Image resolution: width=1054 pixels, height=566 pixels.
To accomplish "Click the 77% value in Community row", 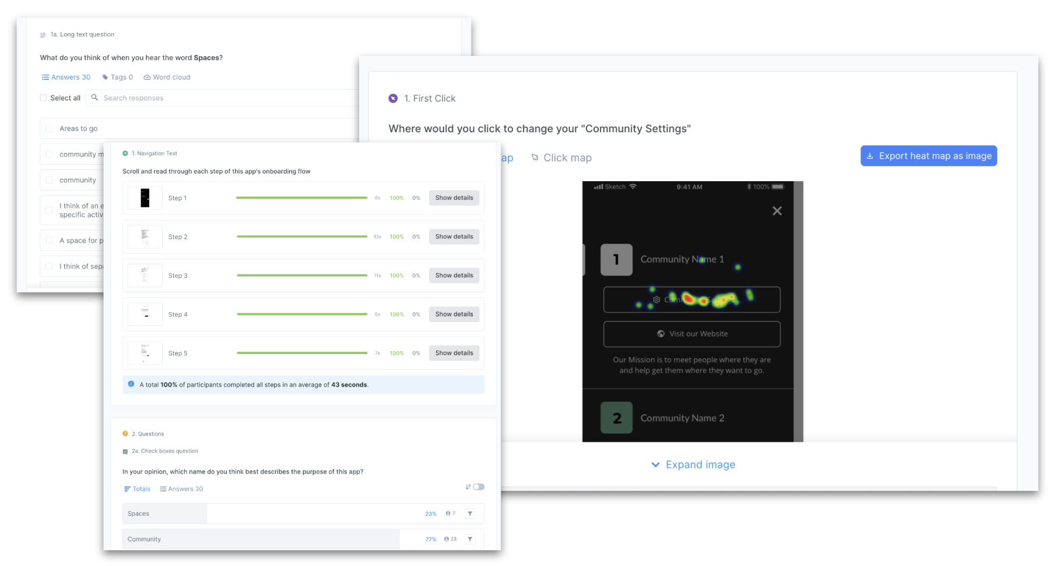I will pos(431,539).
